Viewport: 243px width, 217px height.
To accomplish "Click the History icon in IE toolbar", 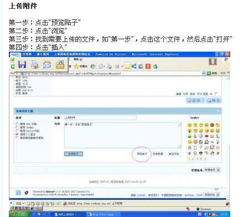I will coord(93,66).
